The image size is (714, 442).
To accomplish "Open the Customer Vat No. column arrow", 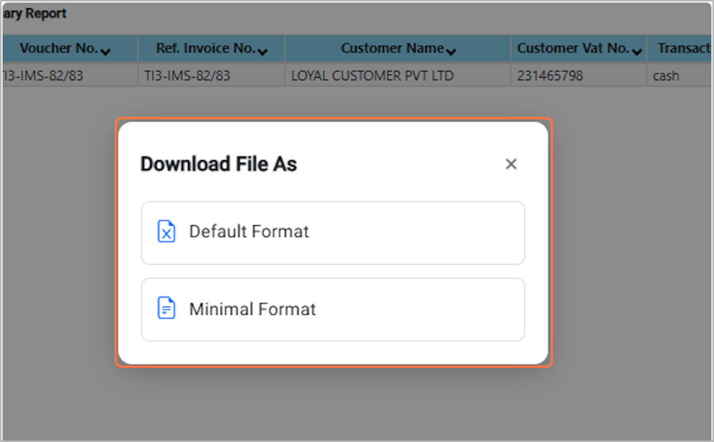I will click(637, 51).
